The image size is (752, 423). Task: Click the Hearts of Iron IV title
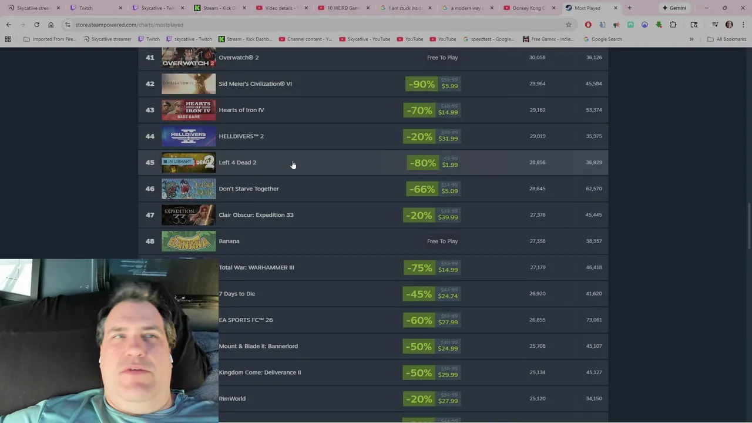[x=241, y=110]
